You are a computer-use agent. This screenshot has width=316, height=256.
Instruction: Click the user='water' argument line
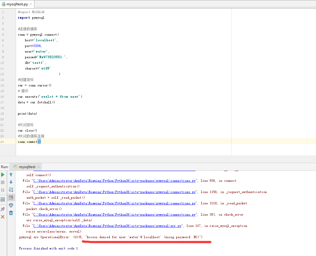(x=37, y=52)
